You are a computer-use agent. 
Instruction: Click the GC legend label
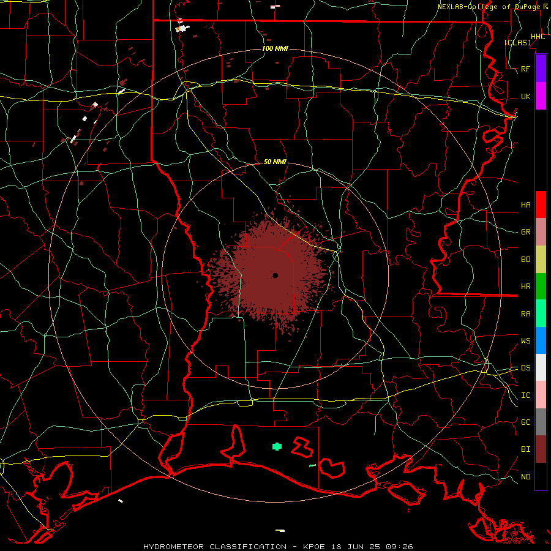(526, 422)
